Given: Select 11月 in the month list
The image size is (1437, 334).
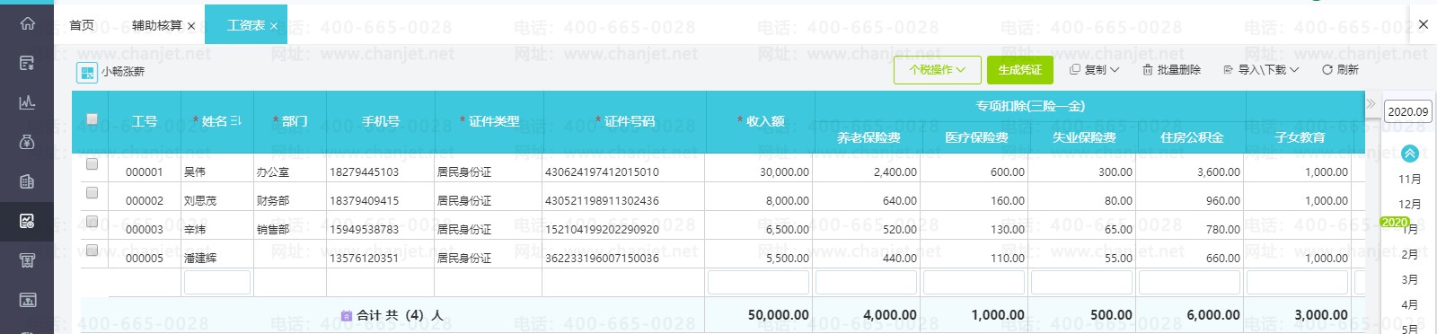Looking at the screenshot, I should click(1409, 179).
